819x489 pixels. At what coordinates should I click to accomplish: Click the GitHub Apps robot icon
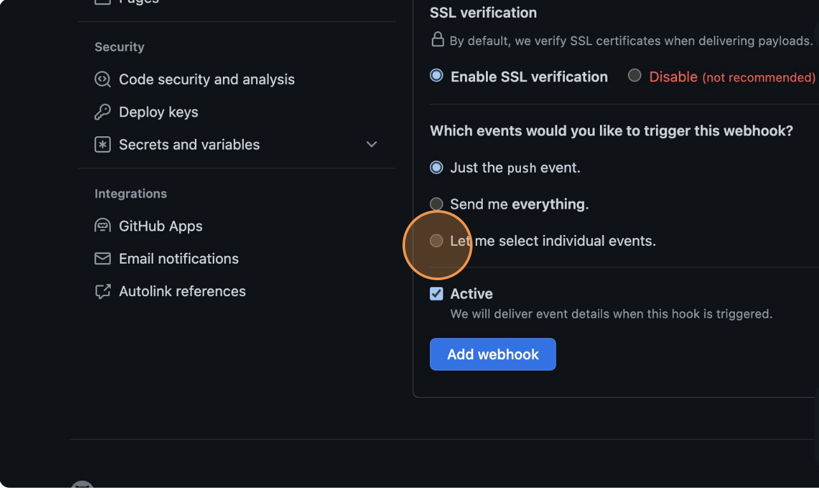click(x=103, y=225)
